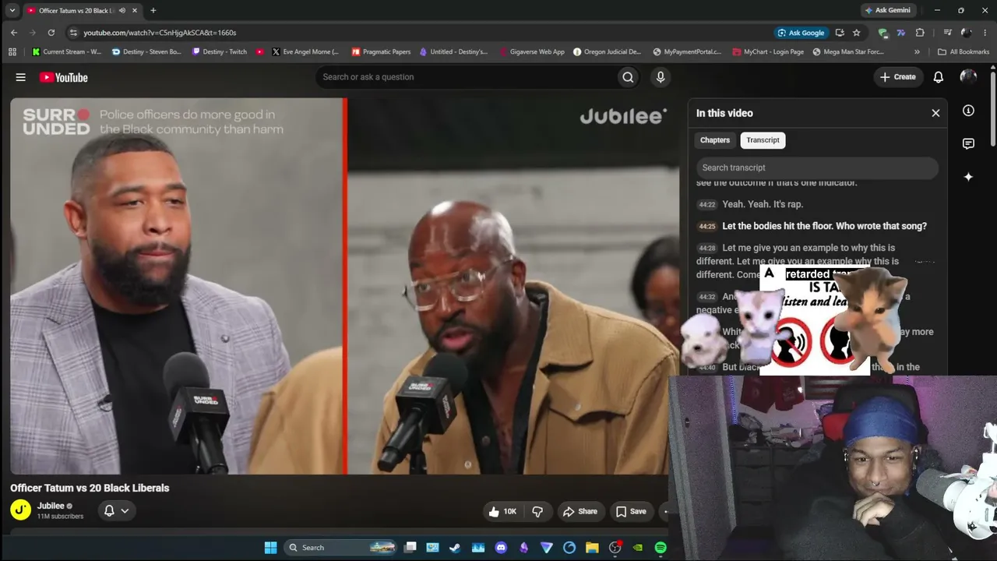Open the Jubilee channel name link

click(51, 506)
